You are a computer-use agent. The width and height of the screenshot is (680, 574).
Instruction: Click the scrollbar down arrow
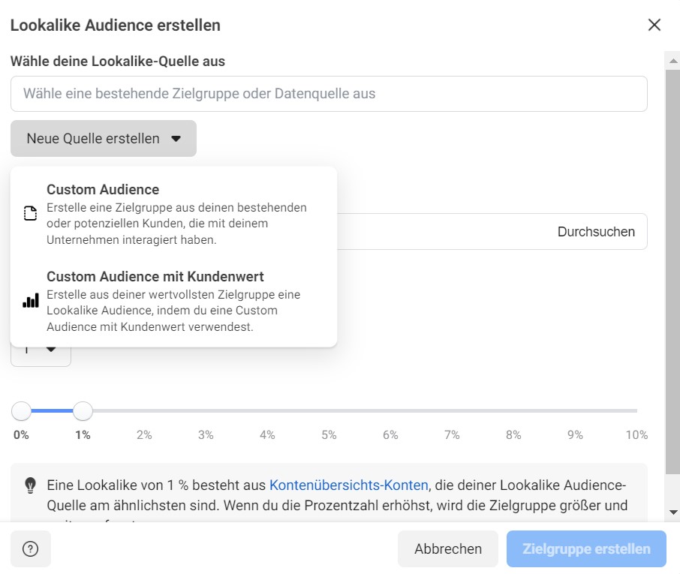pos(672,510)
